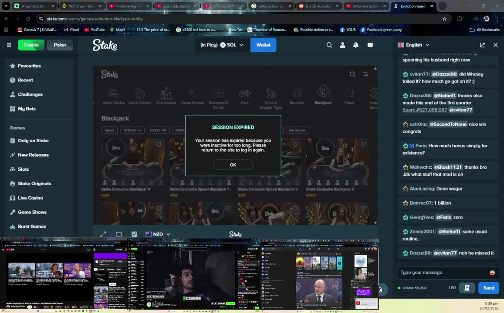Enter fullscreen mode for the game frame

click(103, 234)
